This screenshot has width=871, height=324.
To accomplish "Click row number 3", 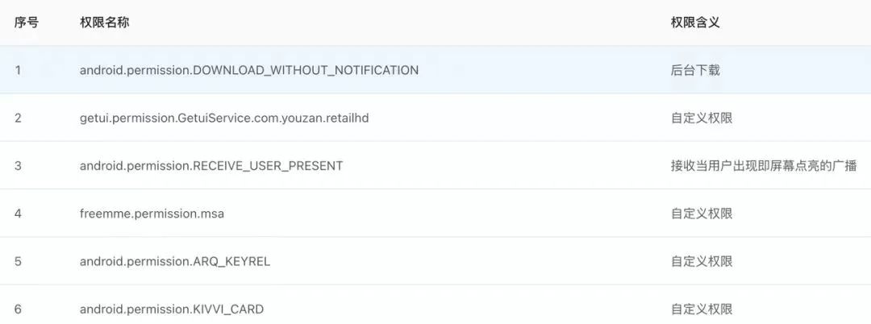I will (18, 166).
